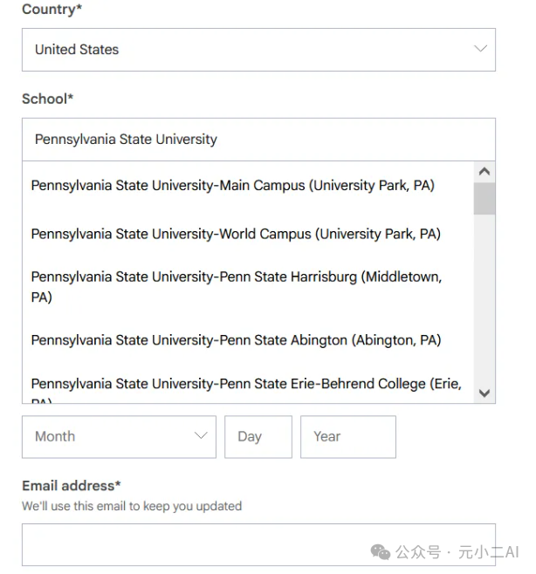The height and width of the screenshot is (574, 536).
Task: Choose Pennsylvania State University-World Campus option
Action: (x=236, y=234)
